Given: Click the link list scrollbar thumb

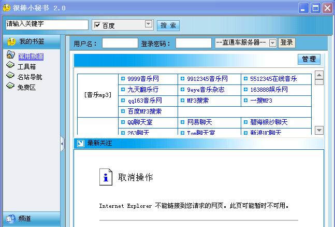Looking at the screenshot, I should click(319, 82).
